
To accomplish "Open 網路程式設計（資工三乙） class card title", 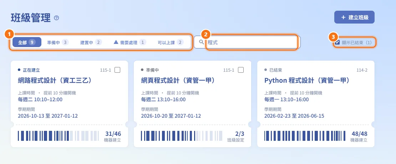I will tap(55, 81).
